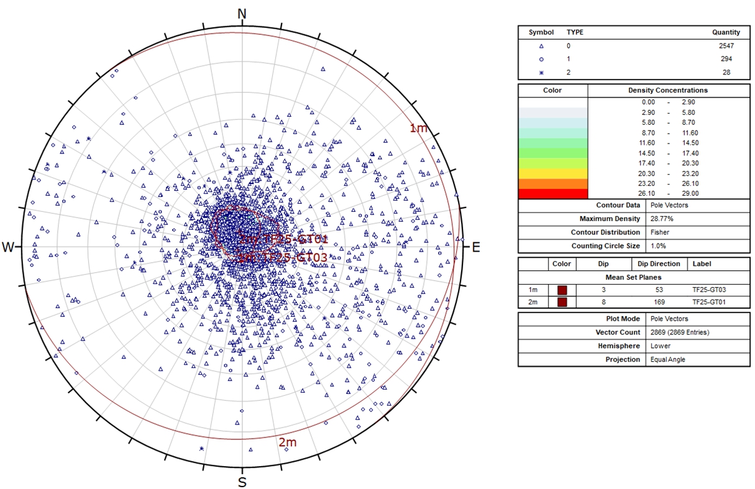The image size is (755, 489).
Task: Click the asterisk symbol for TYPE 2
Action: coord(541,73)
